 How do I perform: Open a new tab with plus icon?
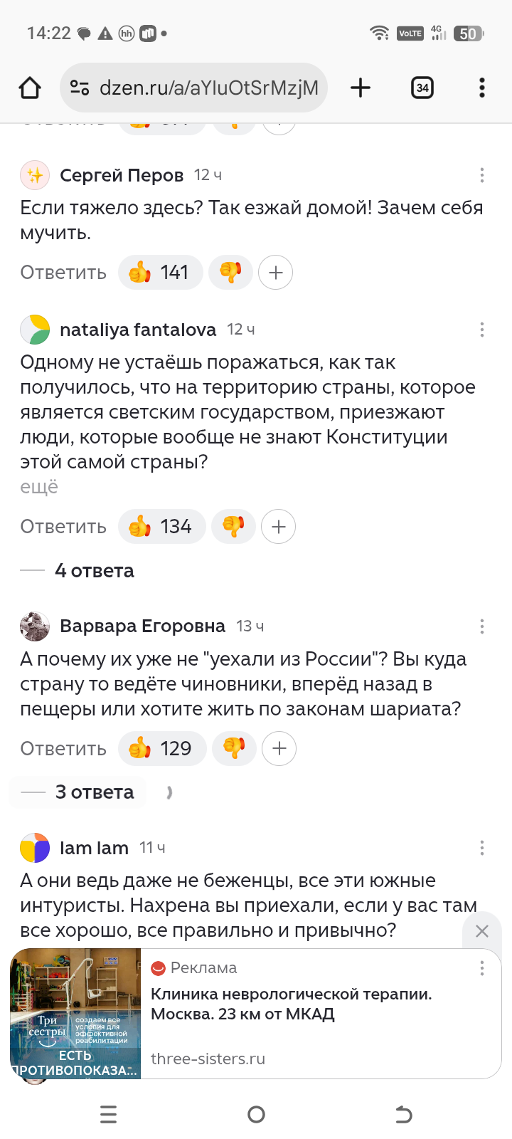tap(361, 88)
